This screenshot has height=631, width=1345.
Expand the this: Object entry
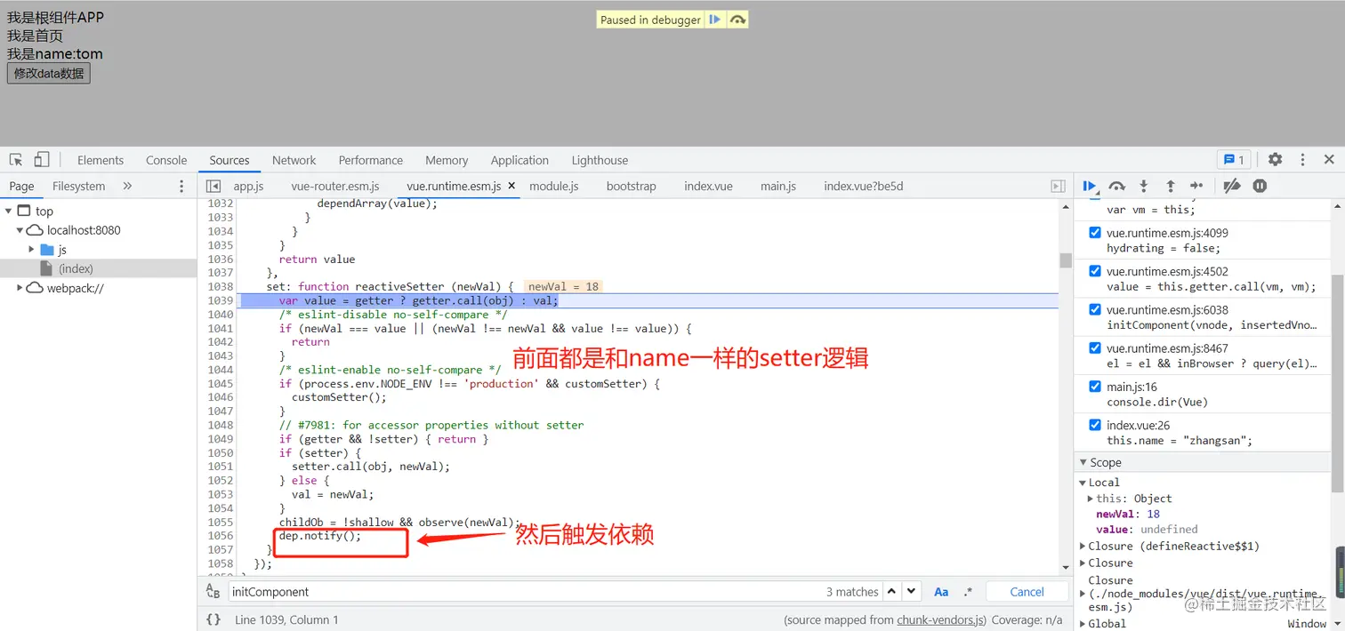(x=1091, y=499)
